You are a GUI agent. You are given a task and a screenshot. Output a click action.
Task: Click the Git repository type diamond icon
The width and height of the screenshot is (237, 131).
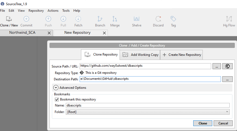tap(82, 73)
